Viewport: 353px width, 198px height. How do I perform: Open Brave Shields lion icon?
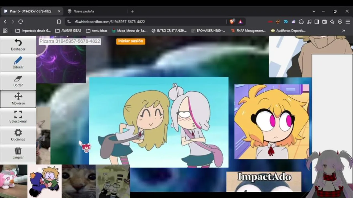(x=232, y=21)
